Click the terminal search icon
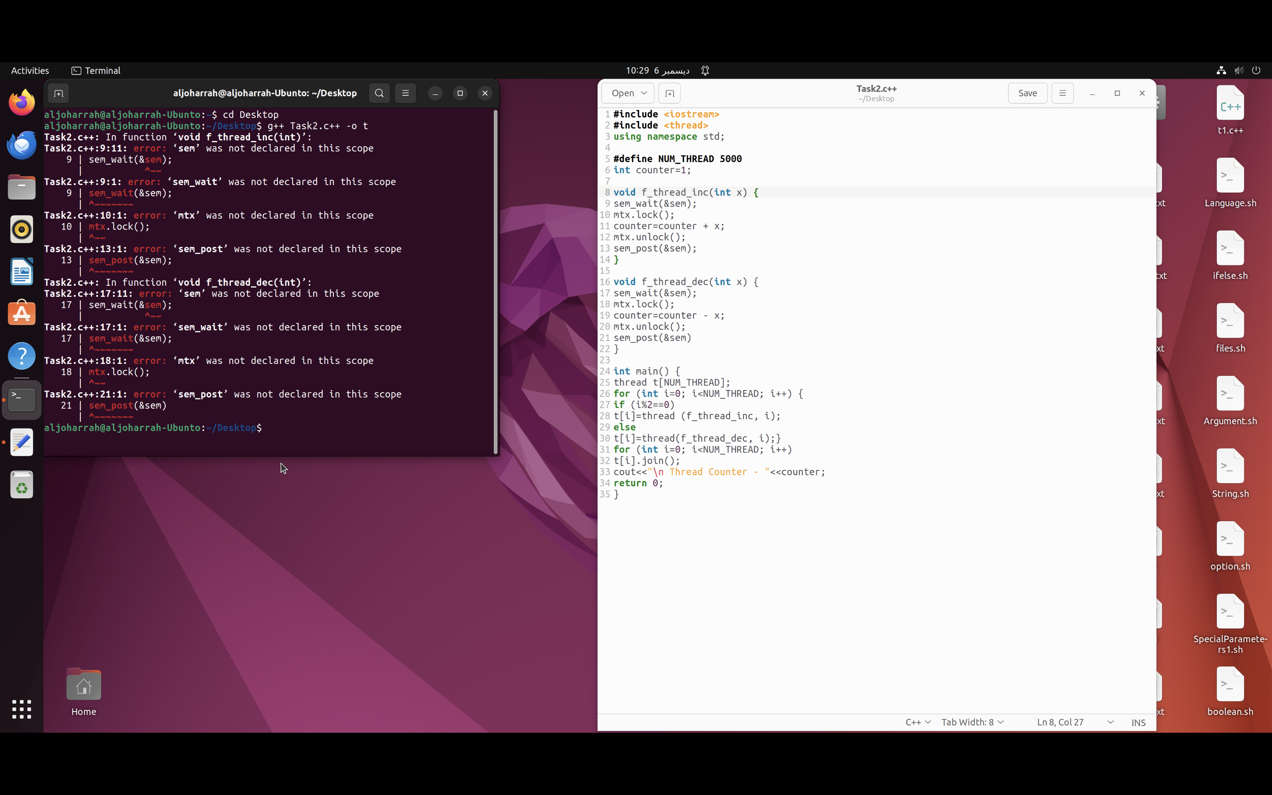 tap(379, 94)
